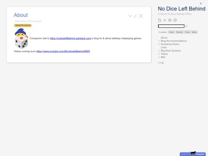Switch to the Contents tab
The image size is (208, 156).
[163, 32]
